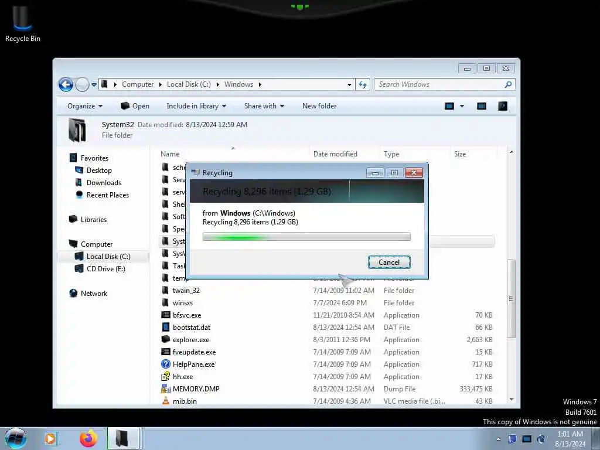Click the file list scroll-up arrow

point(512,152)
